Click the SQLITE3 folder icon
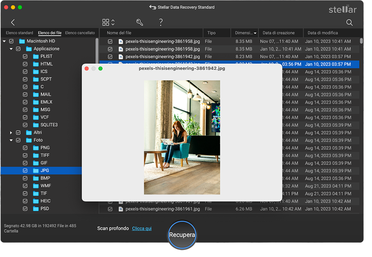372x257 pixels. 35,125
